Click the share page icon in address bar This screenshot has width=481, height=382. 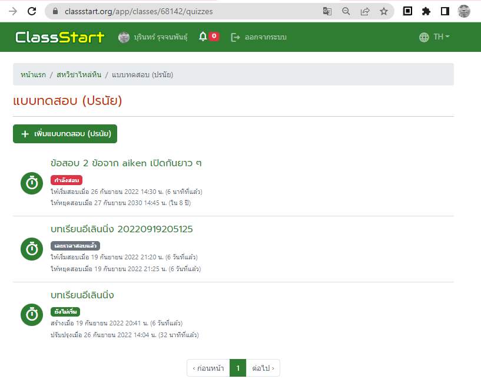365,11
